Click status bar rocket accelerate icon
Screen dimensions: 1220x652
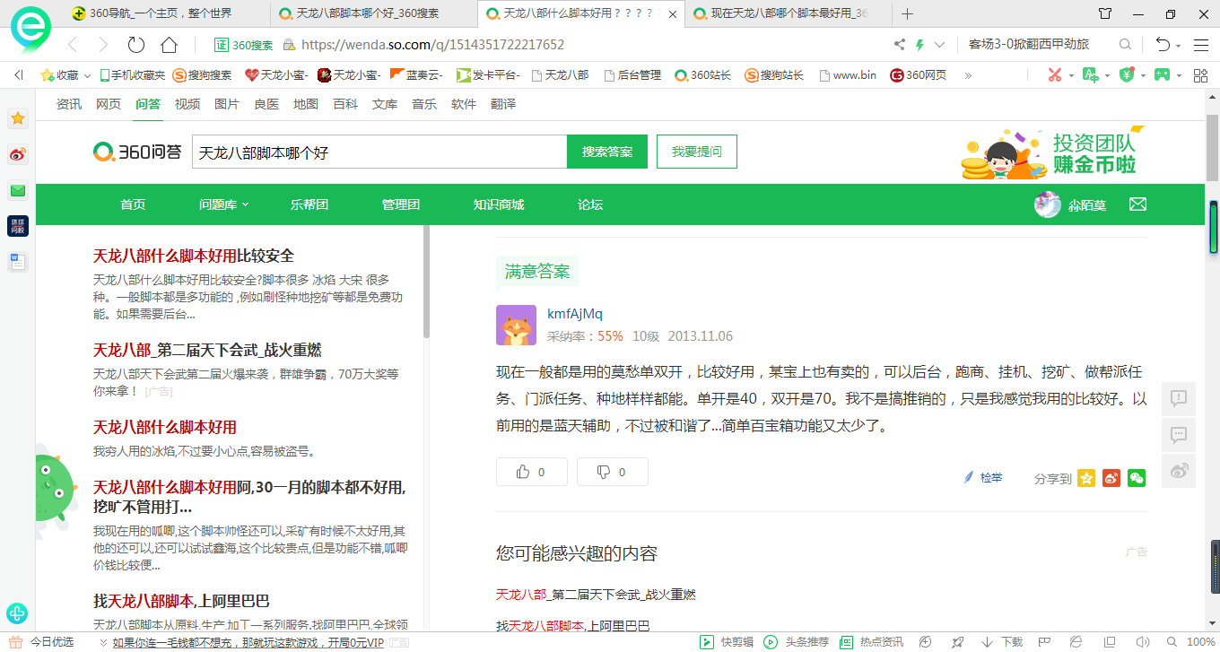tap(958, 642)
